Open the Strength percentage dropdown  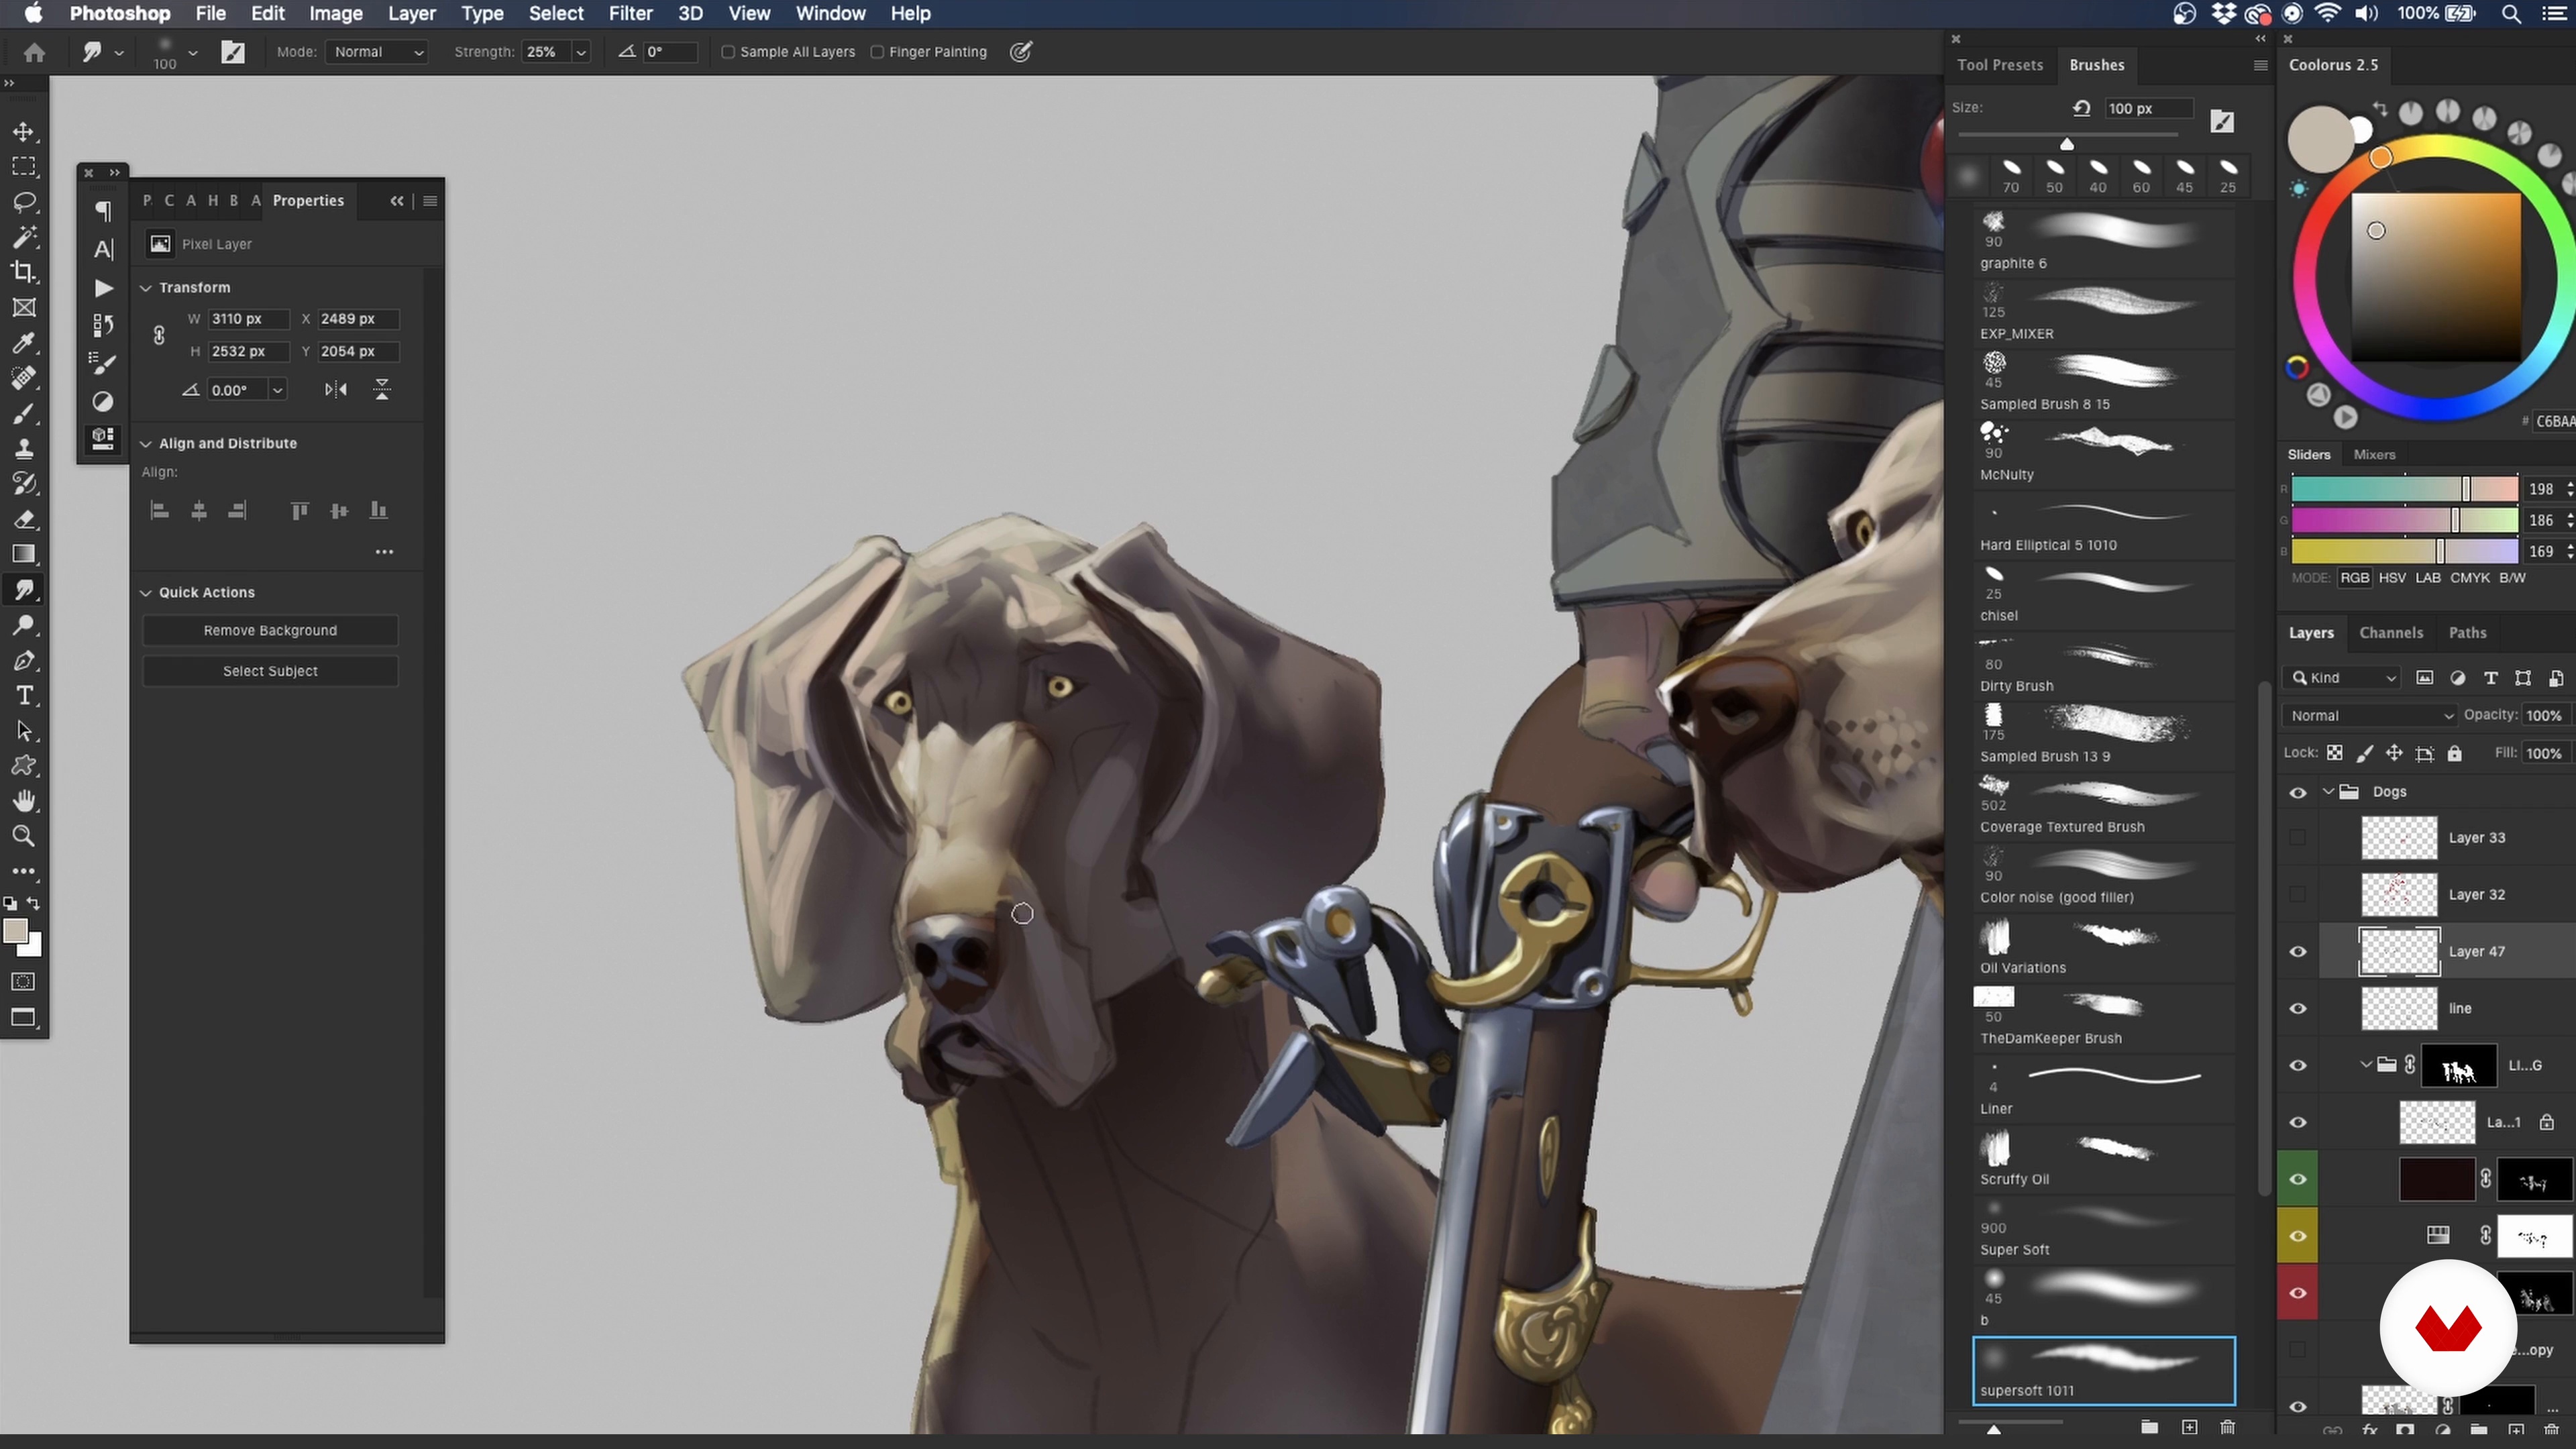581,52
